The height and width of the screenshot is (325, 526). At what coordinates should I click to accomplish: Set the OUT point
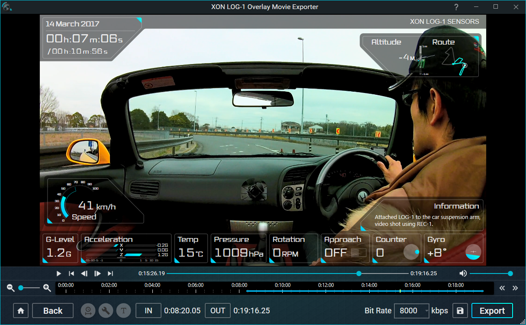pos(218,311)
